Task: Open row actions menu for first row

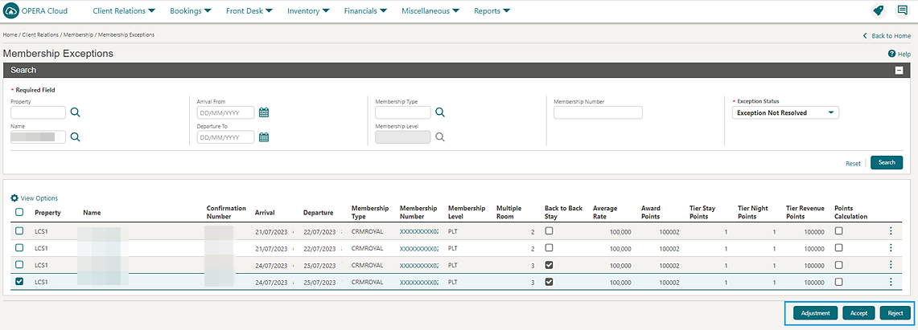Action: click(891, 231)
